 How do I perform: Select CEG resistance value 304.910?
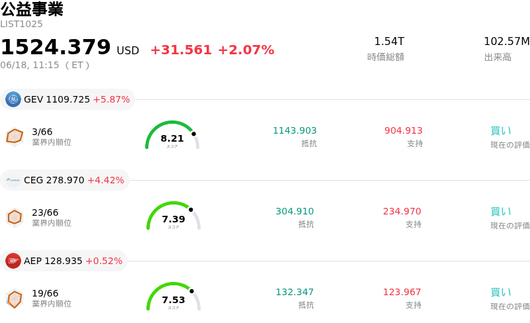click(x=295, y=211)
